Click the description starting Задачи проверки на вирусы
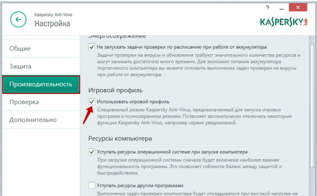This screenshot has width=317, height=196. tap(199, 65)
